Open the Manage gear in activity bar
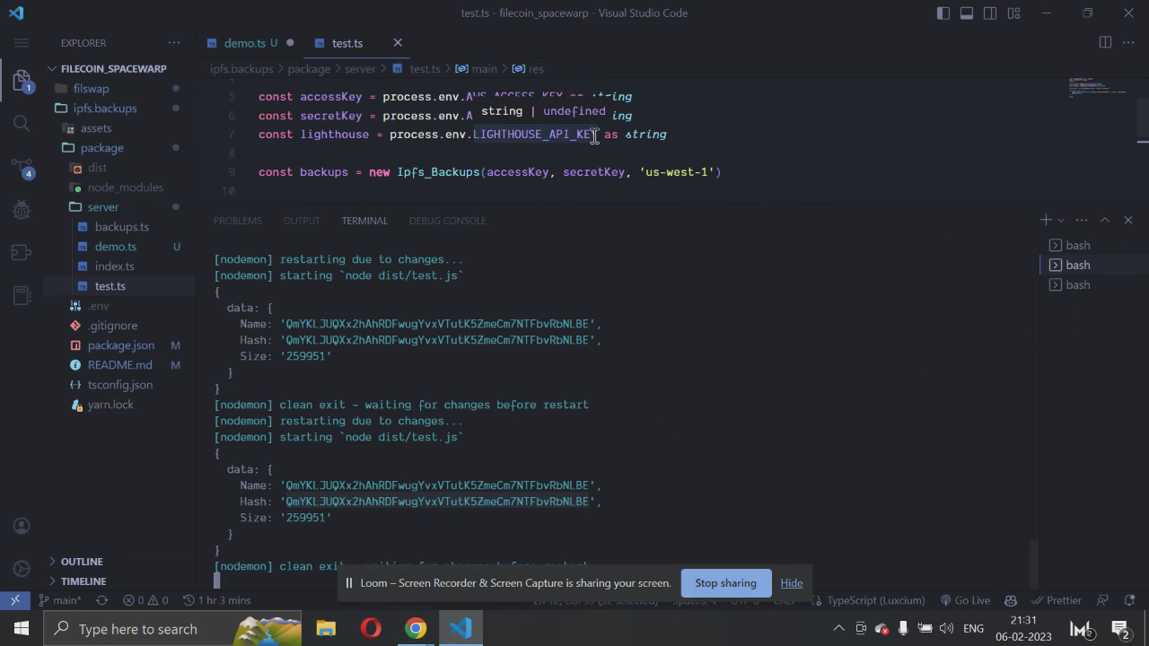Screen dimensions: 1149x646 coord(22,569)
